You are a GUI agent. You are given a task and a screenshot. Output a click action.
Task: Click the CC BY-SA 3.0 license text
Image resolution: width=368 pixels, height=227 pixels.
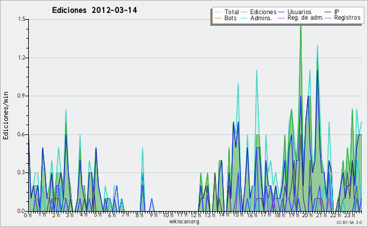click(349, 223)
